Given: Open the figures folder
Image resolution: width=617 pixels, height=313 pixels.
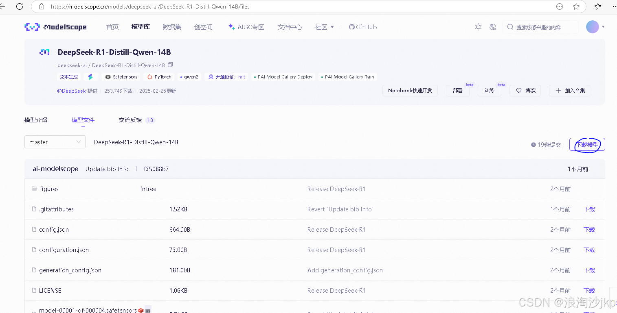Looking at the screenshot, I should (49, 189).
